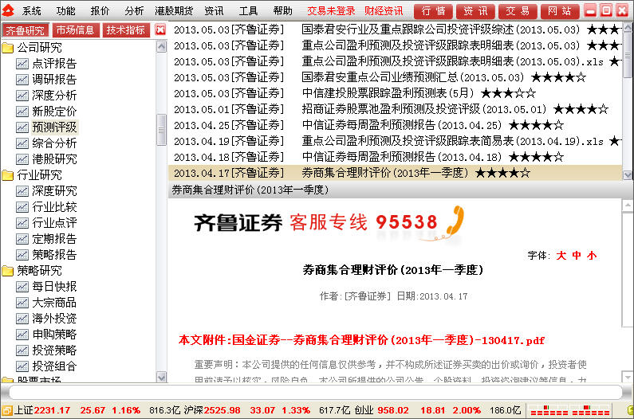Click the 交易未登录 login link
Viewport: 634px width, 419px height.
click(x=331, y=11)
